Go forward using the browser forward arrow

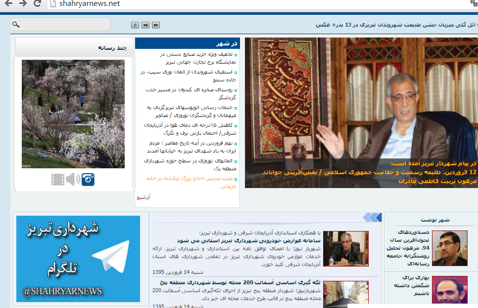point(22,4)
